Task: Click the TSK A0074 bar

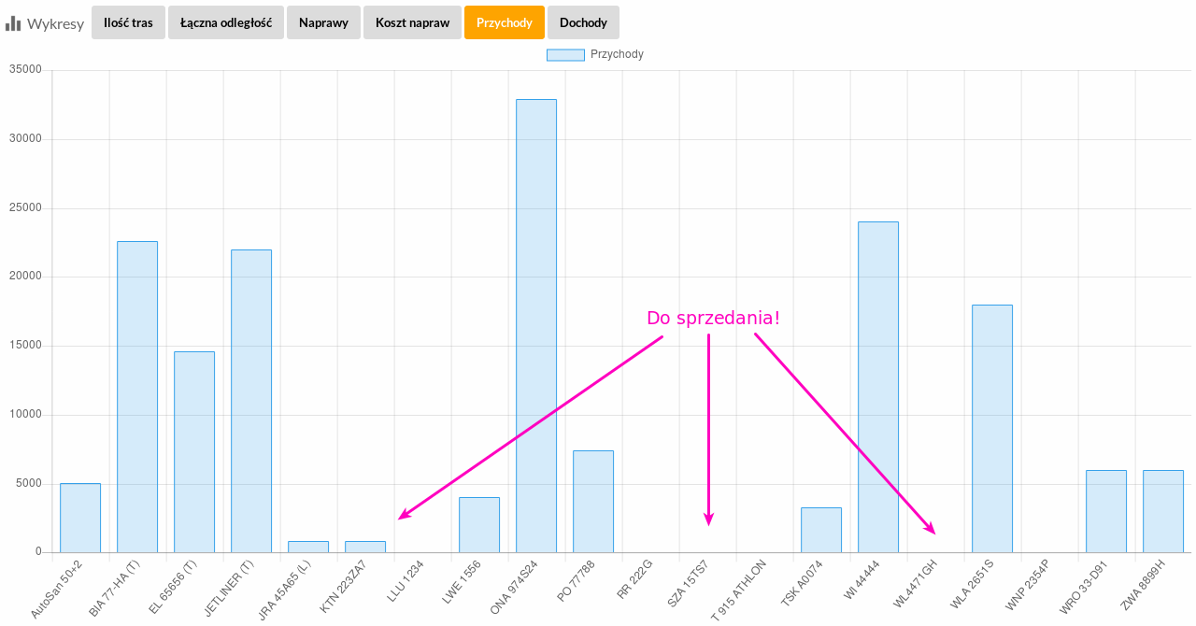Action: 821,530
